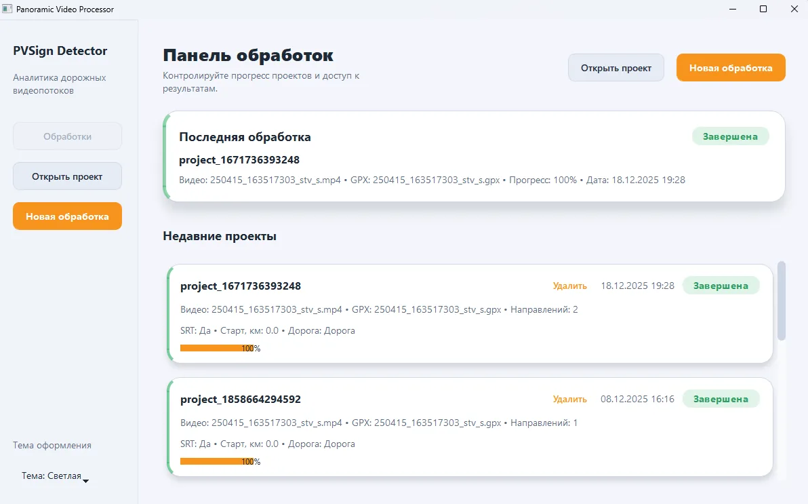The height and width of the screenshot is (504, 808).
Task: Click Завершена status of project_1858664294592
Action: (x=721, y=400)
